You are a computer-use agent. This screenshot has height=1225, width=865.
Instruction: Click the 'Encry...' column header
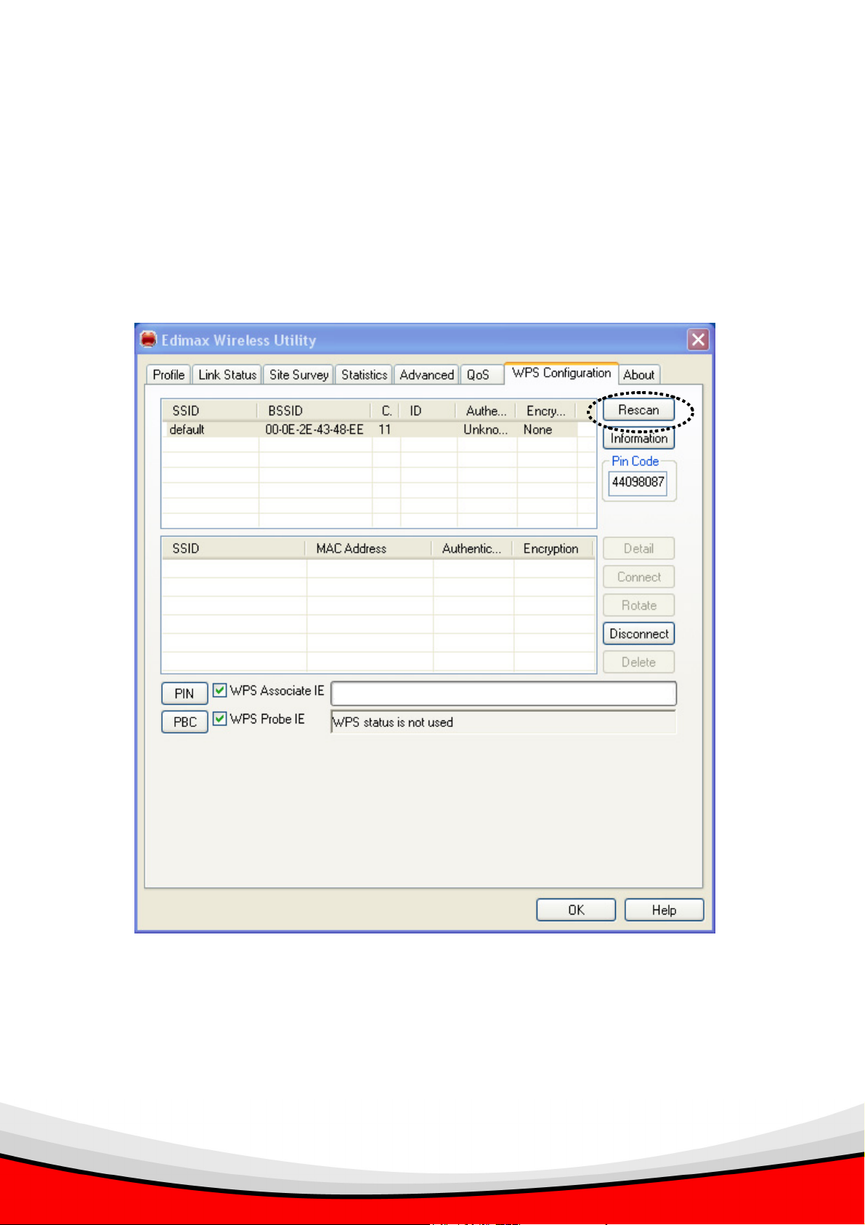pos(546,411)
